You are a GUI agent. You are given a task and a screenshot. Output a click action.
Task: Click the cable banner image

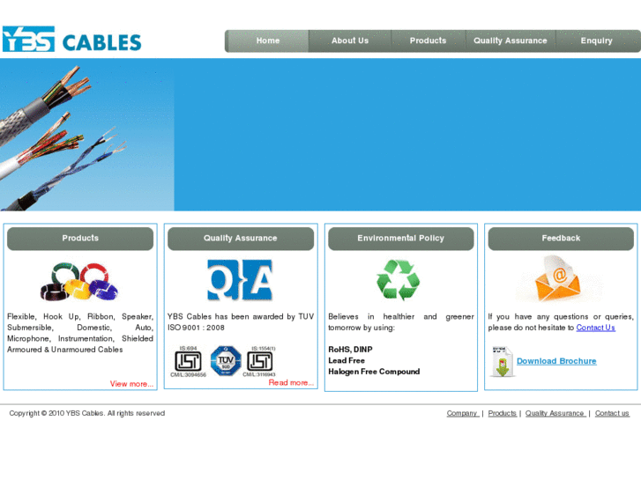pos(87,135)
